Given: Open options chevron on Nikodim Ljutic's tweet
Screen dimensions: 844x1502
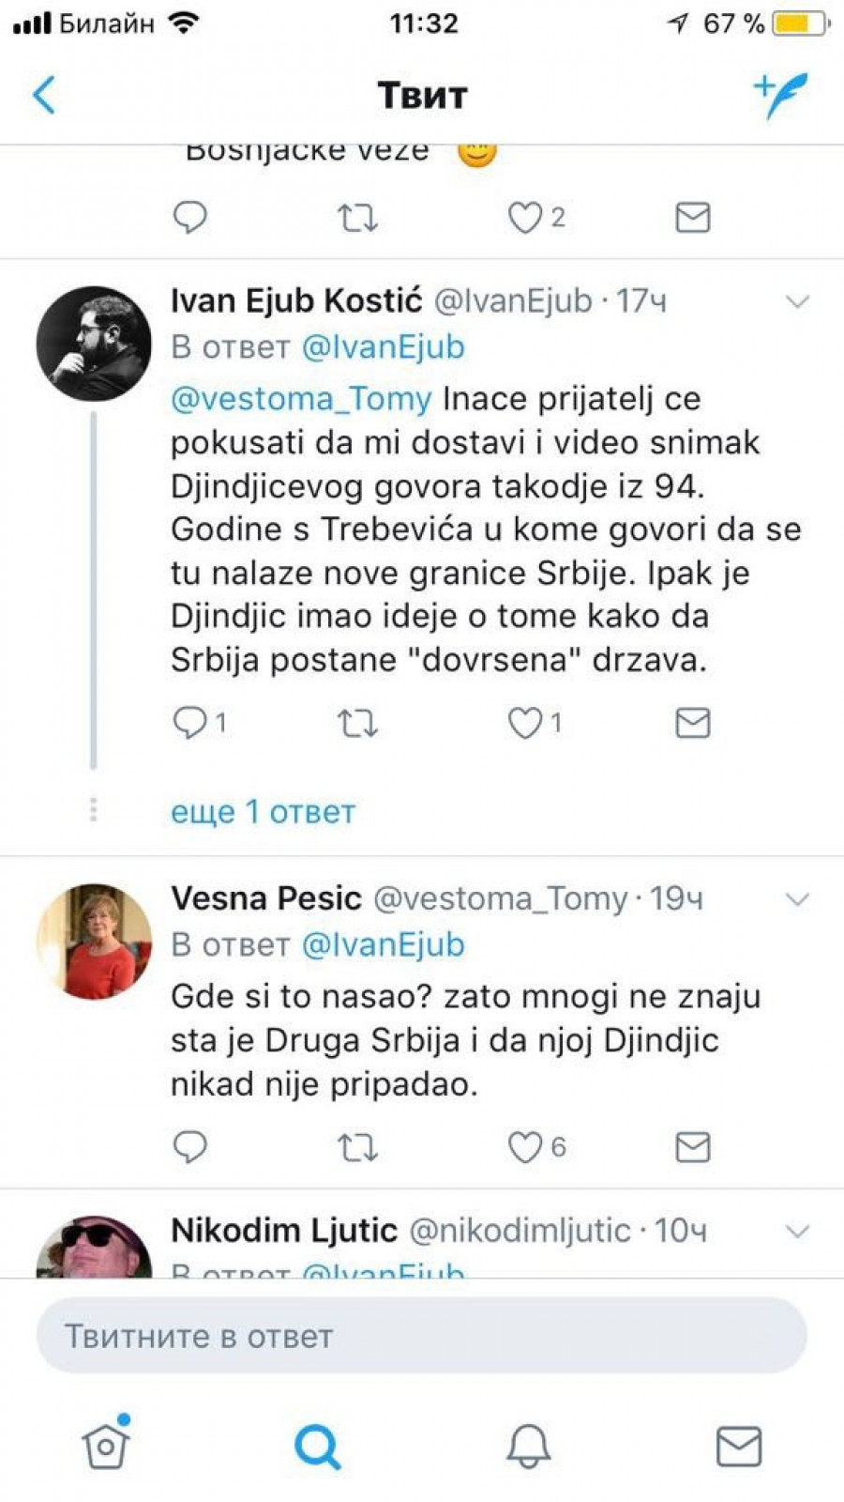Looking at the screenshot, I should pos(797,1231).
